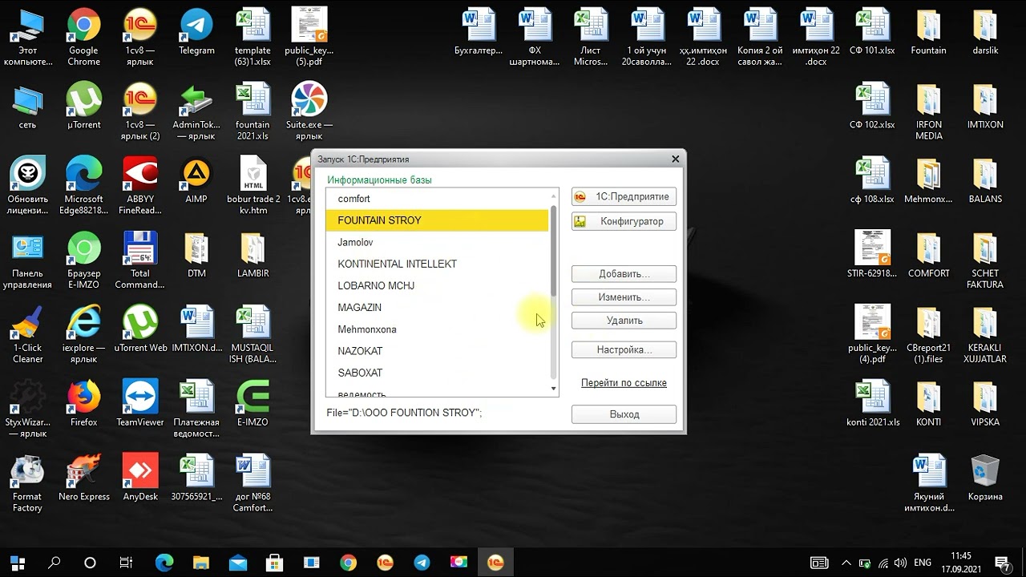Click the Добавить... button
This screenshot has width=1026, height=577.
point(624,274)
